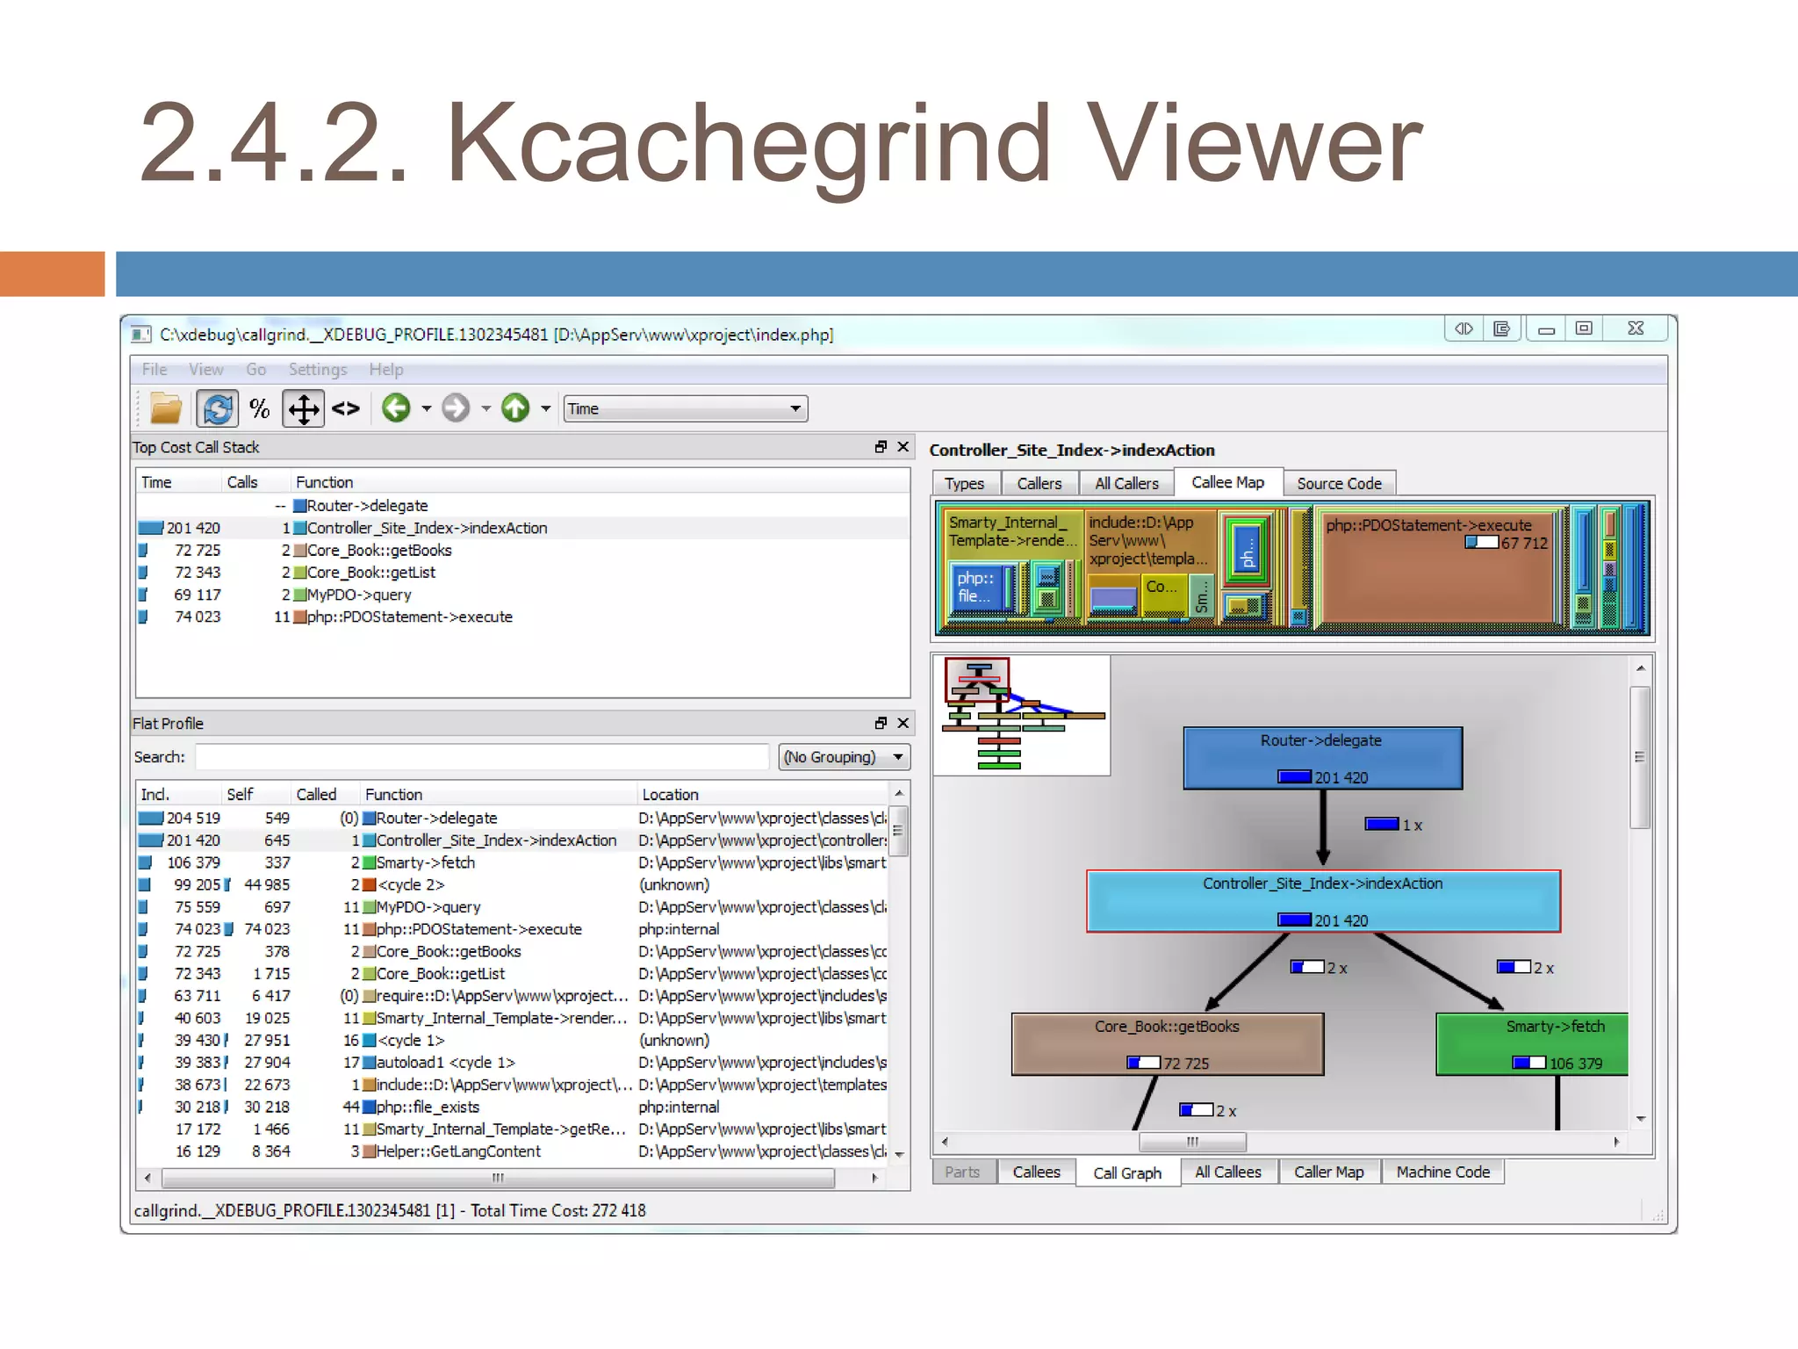Click the left-right arrows title bar icon
The image size is (1798, 1349).
tap(1464, 328)
